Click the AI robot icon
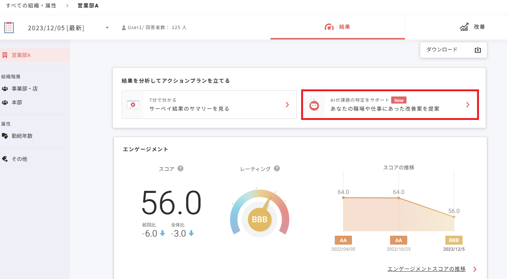Viewport: 507px width, 279px height. click(x=314, y=105)
